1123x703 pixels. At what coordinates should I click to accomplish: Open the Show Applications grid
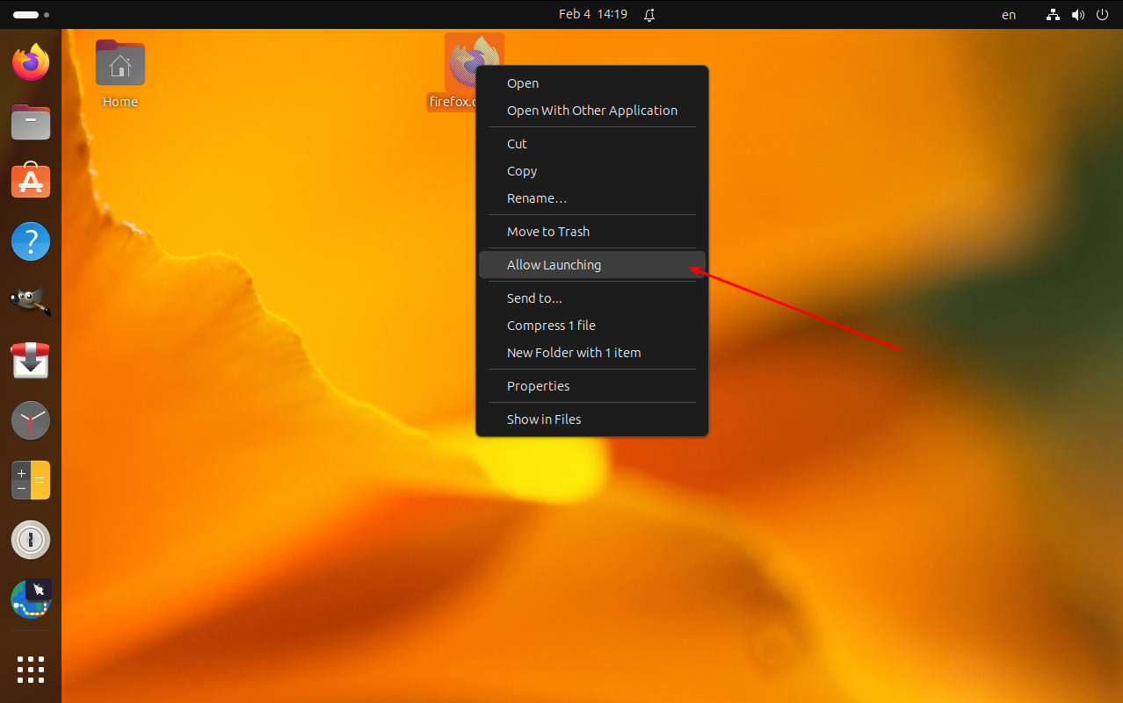click(31, 670)
